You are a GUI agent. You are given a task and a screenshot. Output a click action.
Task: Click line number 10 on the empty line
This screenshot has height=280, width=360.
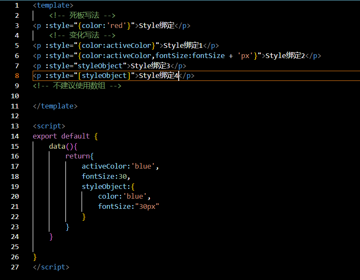click(x=15, y=96)
